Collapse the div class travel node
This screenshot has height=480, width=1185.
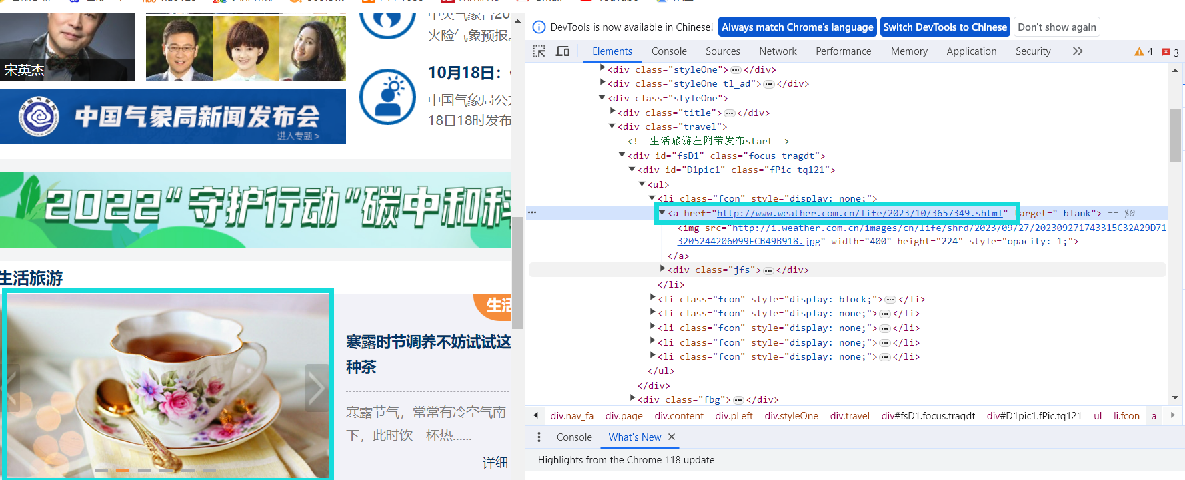(612, 126)
